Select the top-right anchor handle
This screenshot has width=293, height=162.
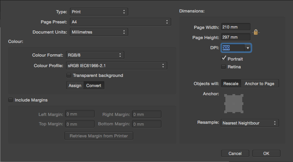tap(242, 95)
